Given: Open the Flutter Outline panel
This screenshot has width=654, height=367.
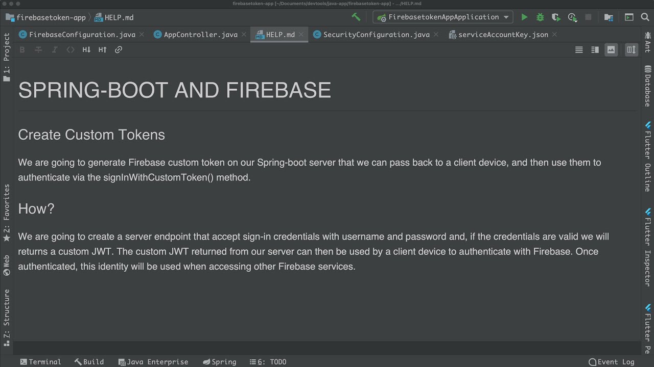Looking at the screenshot, I should (x=647, y=156).
